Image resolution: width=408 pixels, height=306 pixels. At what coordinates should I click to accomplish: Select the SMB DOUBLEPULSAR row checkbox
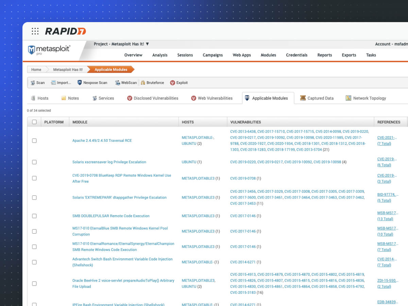pos(34,216)
